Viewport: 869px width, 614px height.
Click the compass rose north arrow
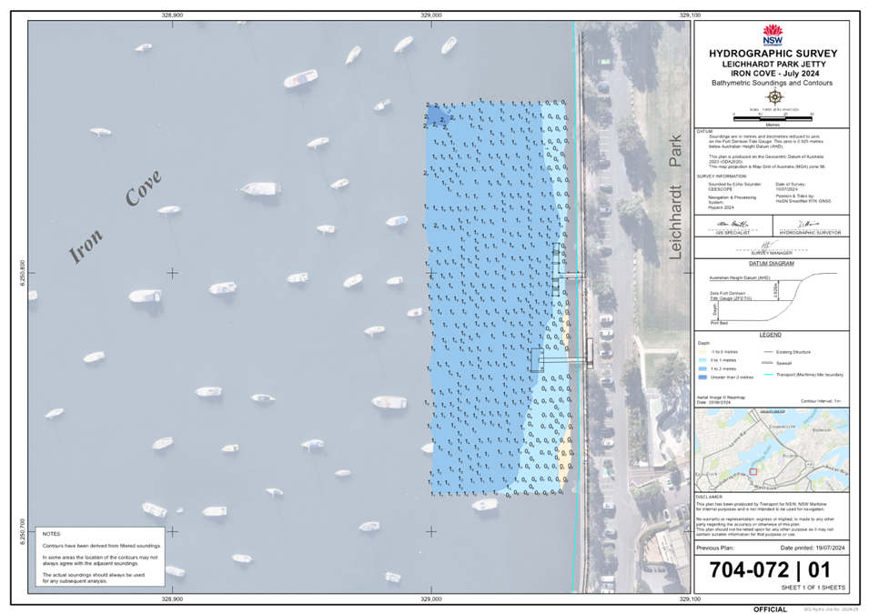pos(773,96)
